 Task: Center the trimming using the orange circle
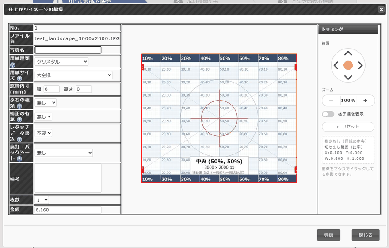(x=348, y=65)
